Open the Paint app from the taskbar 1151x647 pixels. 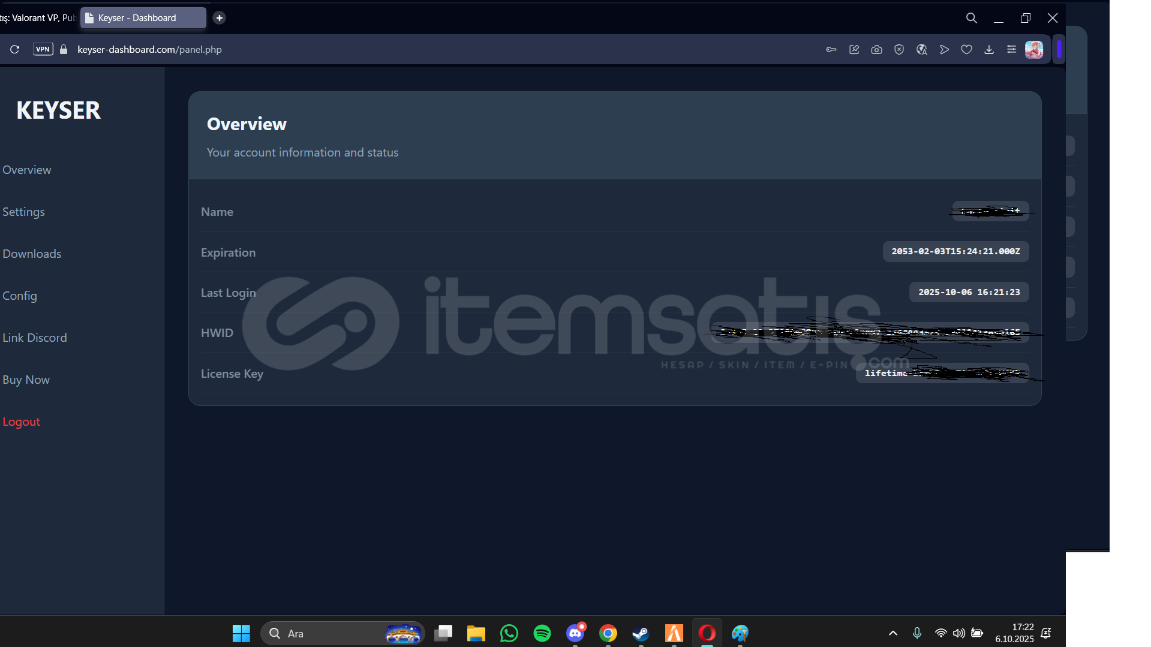(740, 633)
